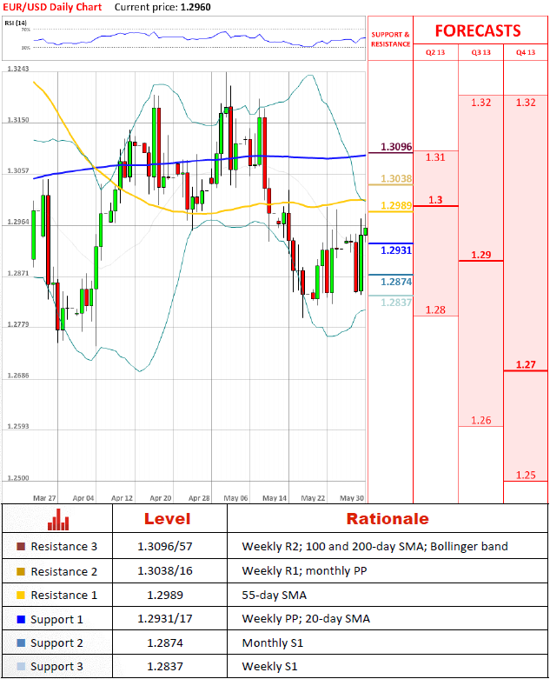Select the Q2 13 forecast column header
Image resolution: width=550 pixels, height=679 pixels.
(x=435, y=52)
